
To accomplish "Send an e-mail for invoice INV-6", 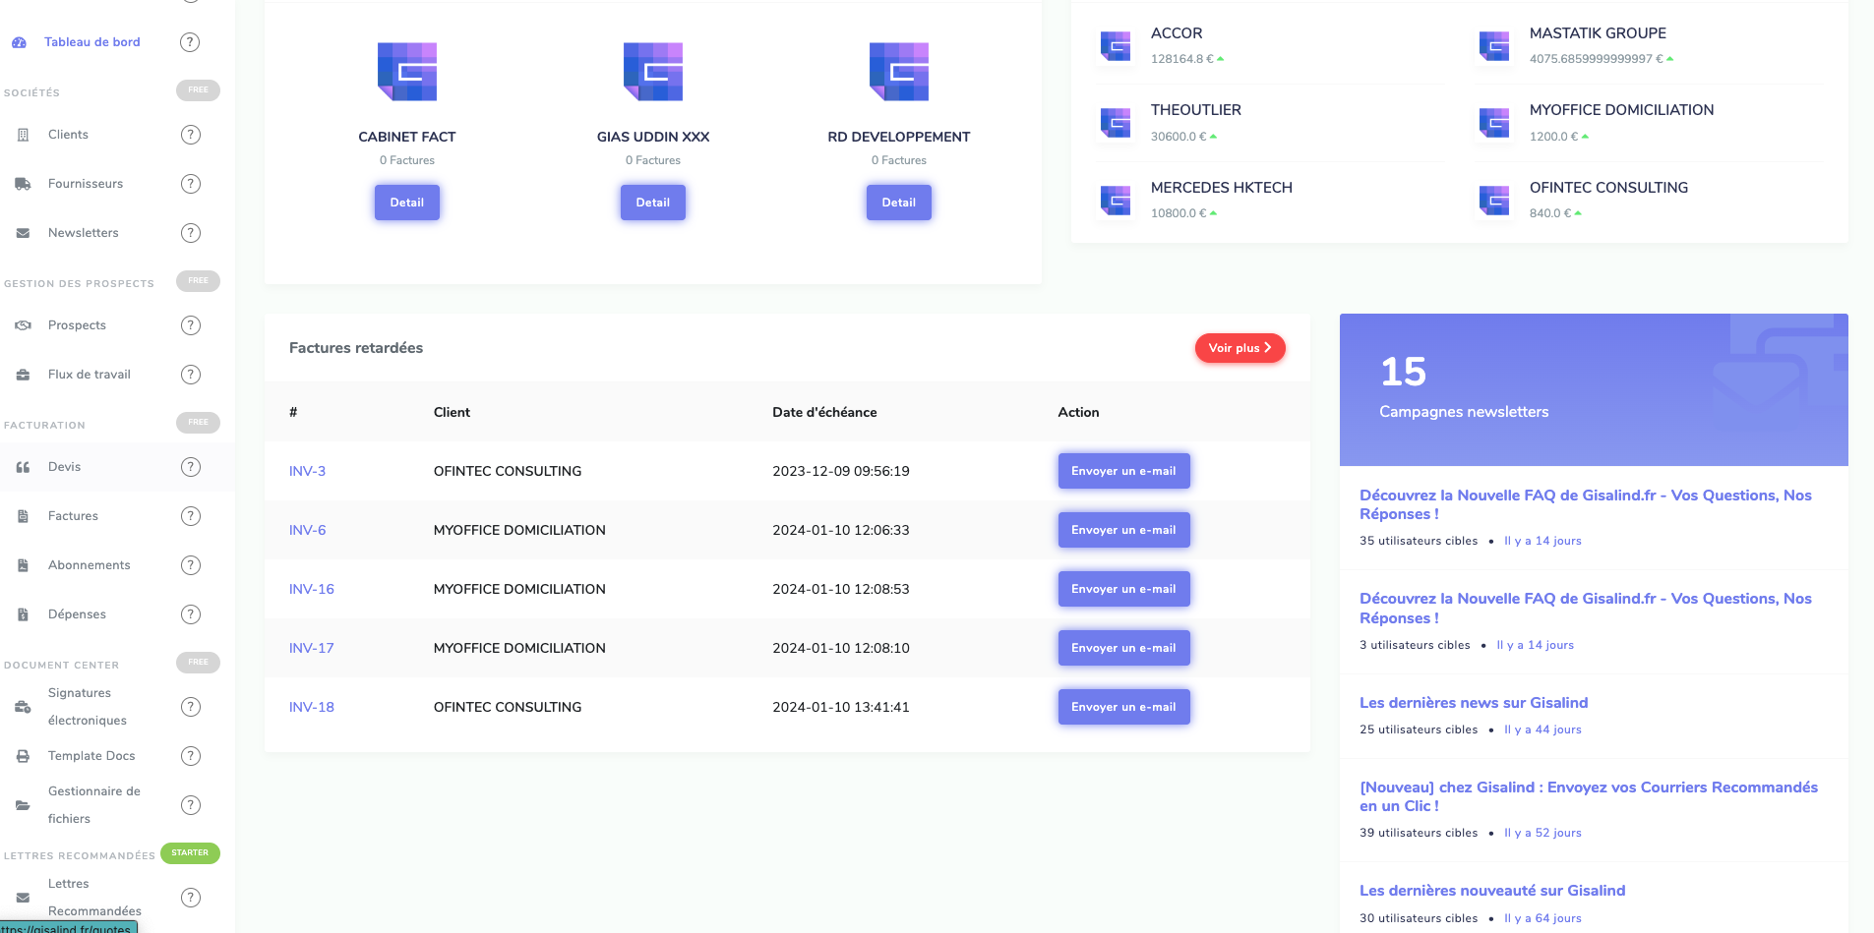I will pos(1123,530).
